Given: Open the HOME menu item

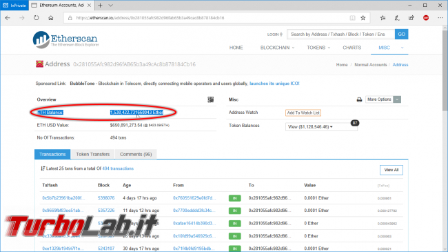Looking at the screenshot, I should pyautogui.click(x=236, y=48).
